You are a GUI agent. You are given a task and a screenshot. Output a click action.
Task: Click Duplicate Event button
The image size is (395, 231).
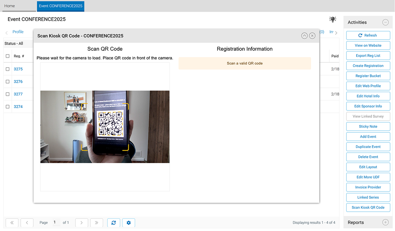tap(368, 147)
